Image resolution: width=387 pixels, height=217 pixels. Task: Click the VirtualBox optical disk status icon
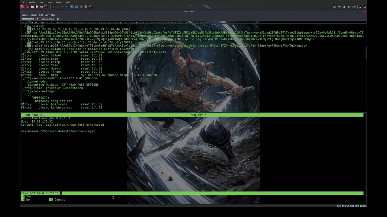click(340, 206)
